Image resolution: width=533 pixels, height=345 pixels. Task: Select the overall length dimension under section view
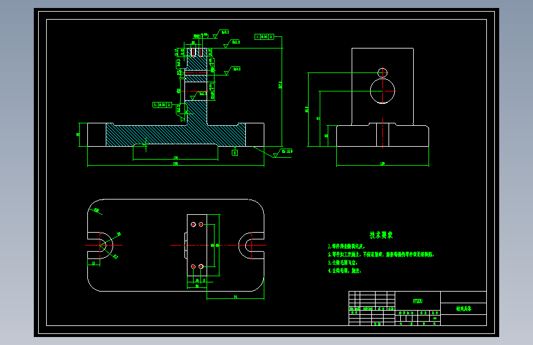coord(176,164)
